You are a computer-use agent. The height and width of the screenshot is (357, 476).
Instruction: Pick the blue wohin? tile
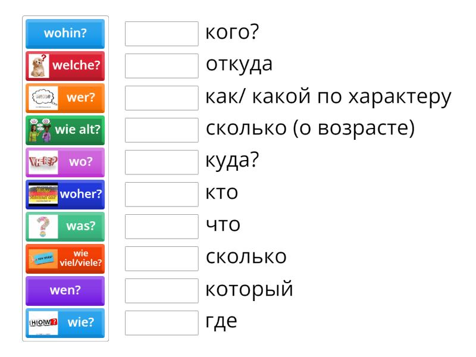(x=65, y=34)
